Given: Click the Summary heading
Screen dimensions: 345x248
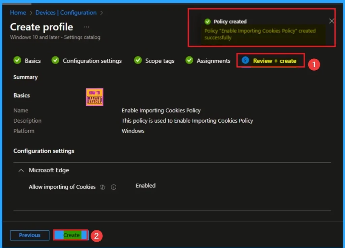Looking at the screenshot, I should (x=26, y=77).
